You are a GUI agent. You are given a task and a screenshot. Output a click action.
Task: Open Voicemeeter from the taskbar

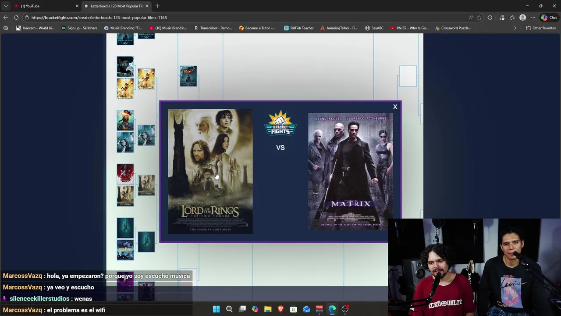tap(319, 309)
